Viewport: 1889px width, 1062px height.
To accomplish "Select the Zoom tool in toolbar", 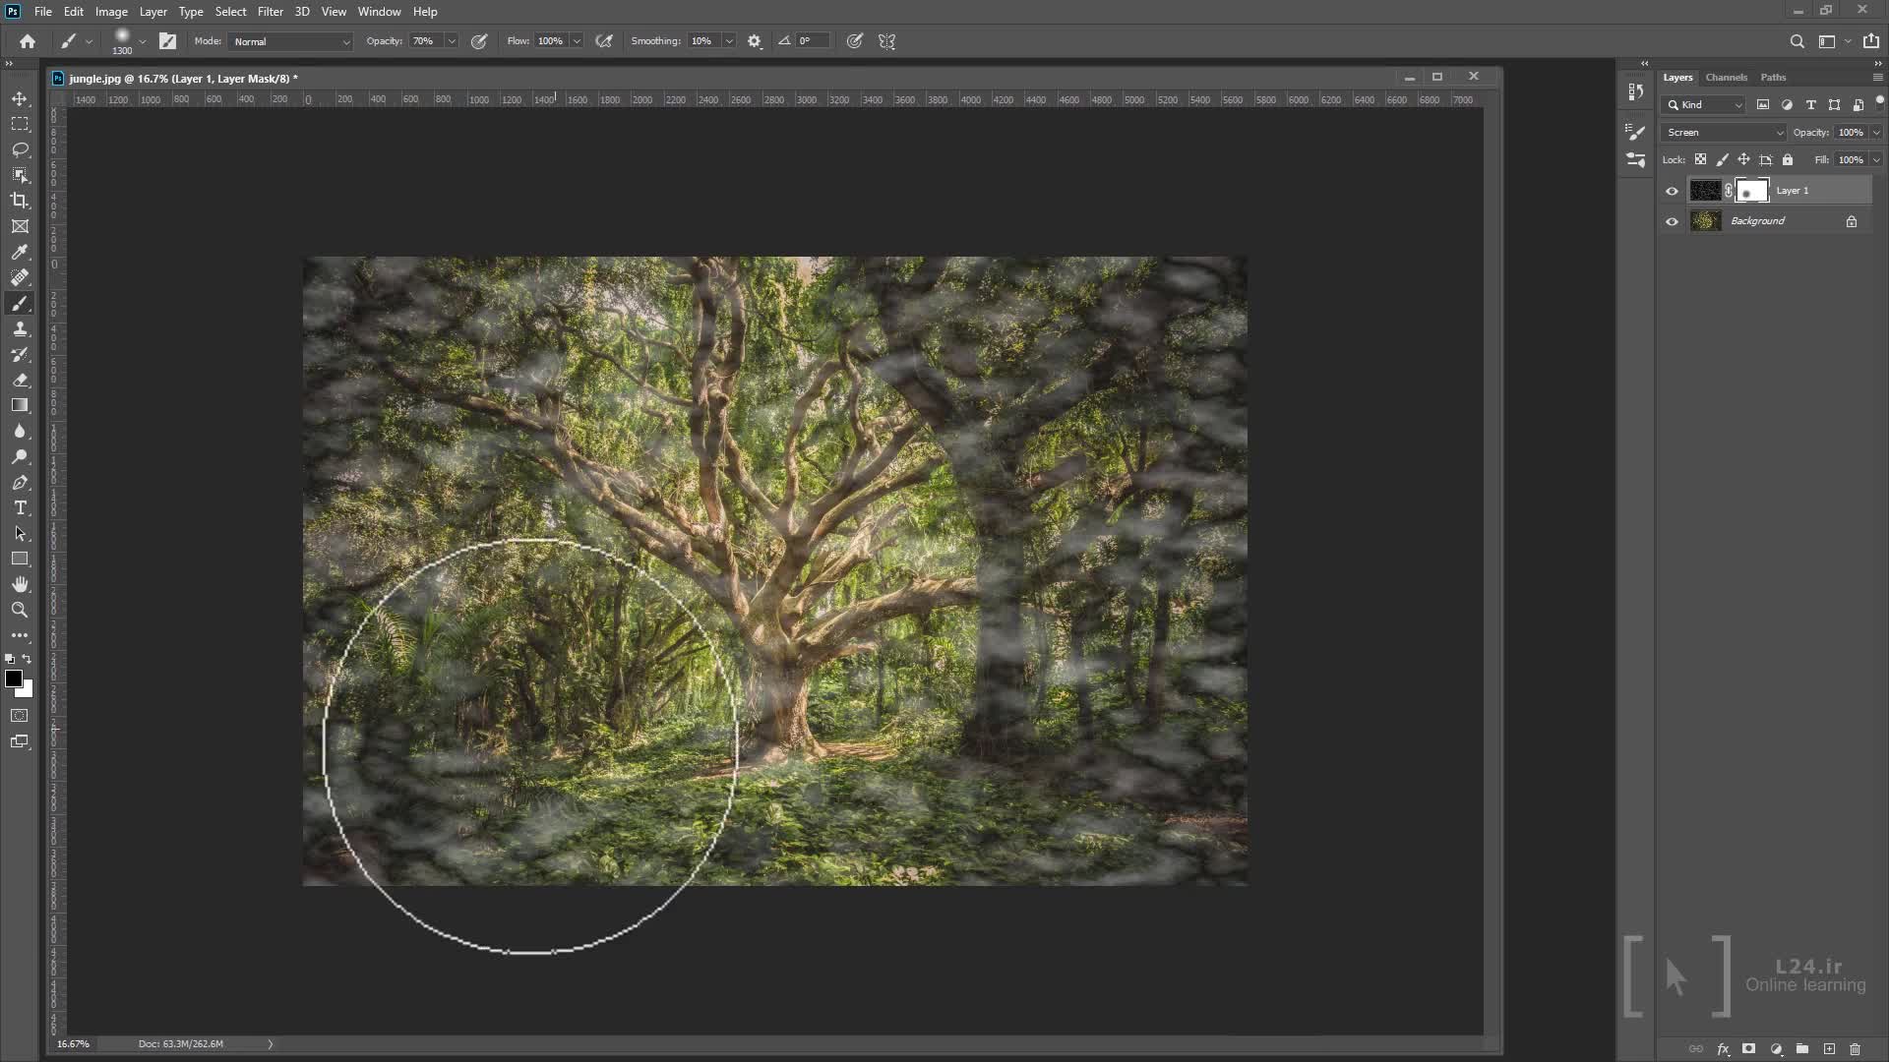I will pos(20,610).
